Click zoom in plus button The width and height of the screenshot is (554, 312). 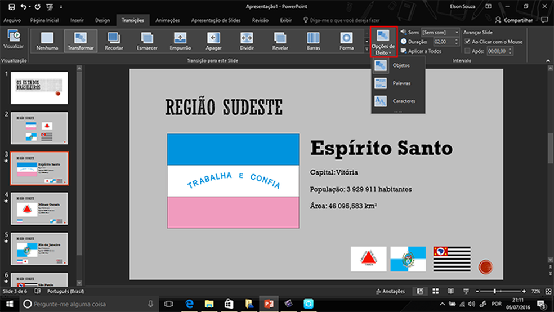point(524,291)
